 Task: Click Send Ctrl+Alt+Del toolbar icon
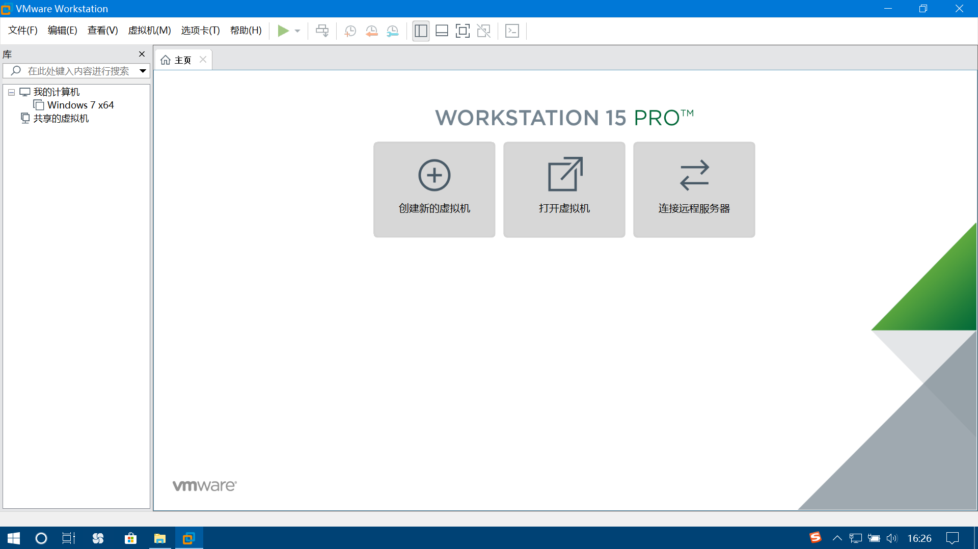pyautogui.click(x=322, y=31)
